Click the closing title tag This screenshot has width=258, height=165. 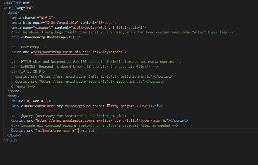[73, 37]
